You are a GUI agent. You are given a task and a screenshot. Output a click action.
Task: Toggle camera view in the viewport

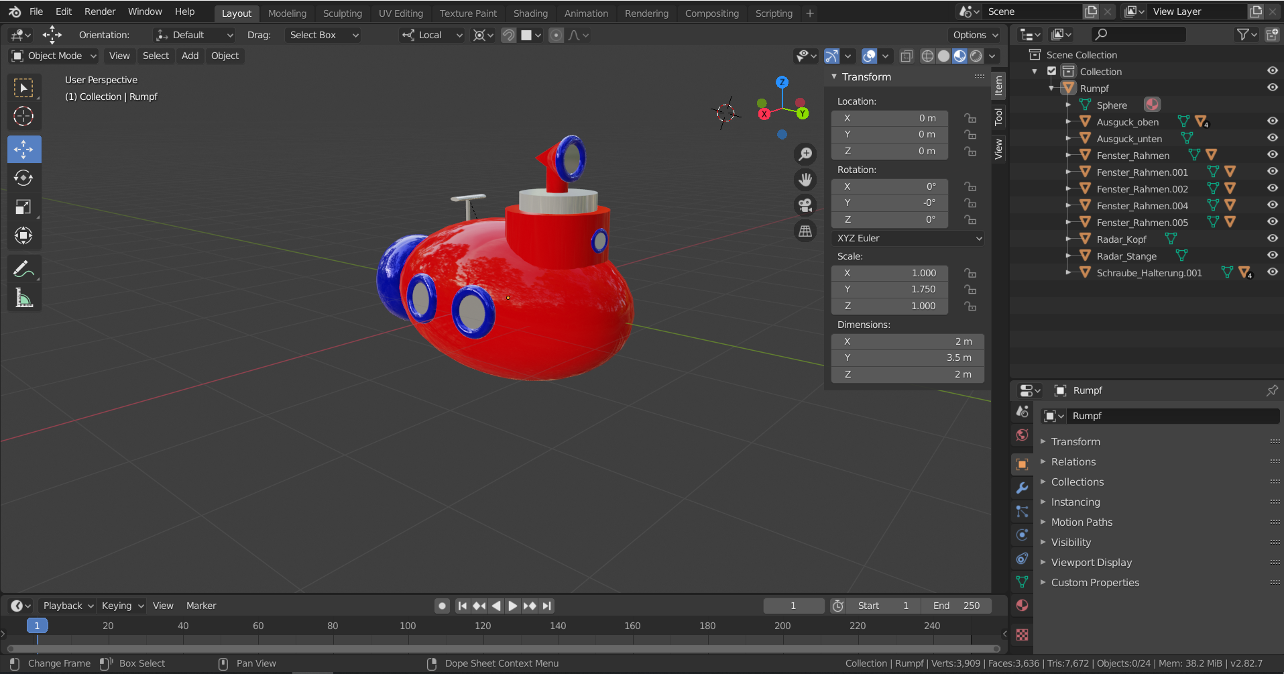click(x=805, y=205)
